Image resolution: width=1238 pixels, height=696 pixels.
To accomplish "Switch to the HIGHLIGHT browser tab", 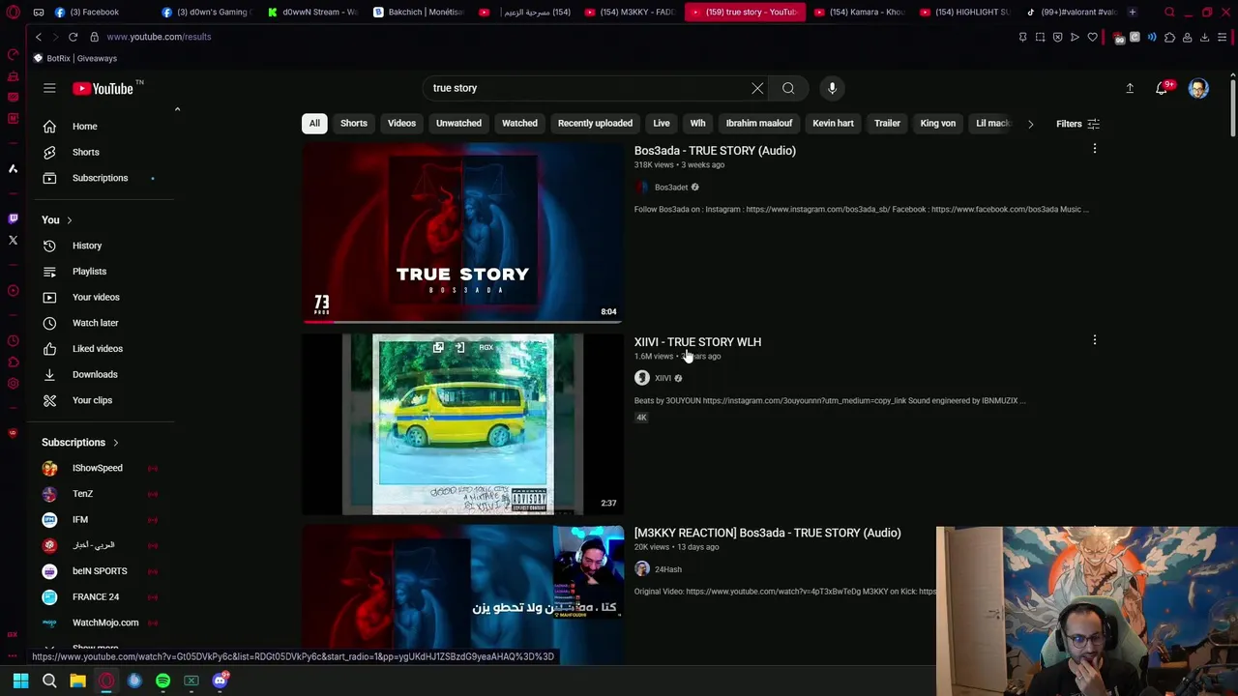I will click(x=964, y=12).
